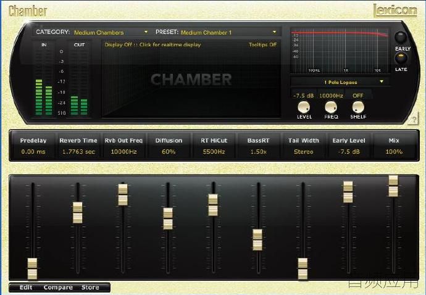Click the SHELF knob
Viewport: 426px width, 295px height.
pyautogui.click(x=358, y=107)
